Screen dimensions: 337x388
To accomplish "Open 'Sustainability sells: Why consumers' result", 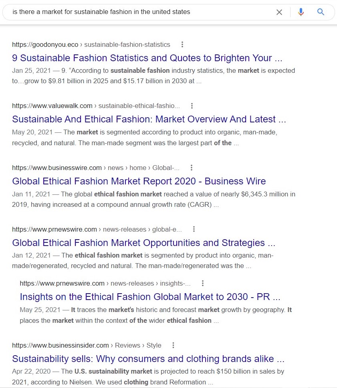I will [x=148, y=359].
